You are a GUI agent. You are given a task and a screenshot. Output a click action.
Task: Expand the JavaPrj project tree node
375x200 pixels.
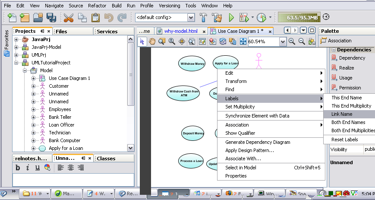[16, 39]
